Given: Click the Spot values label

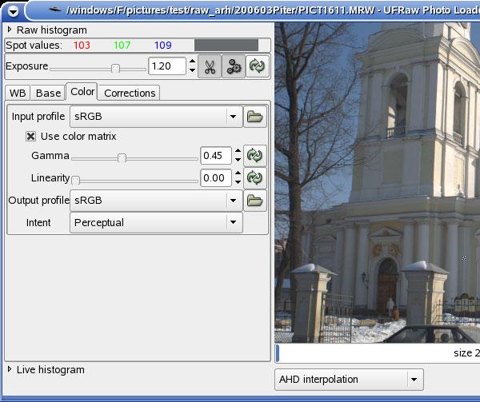Looking at the screenshot, I should click(34, 46).
